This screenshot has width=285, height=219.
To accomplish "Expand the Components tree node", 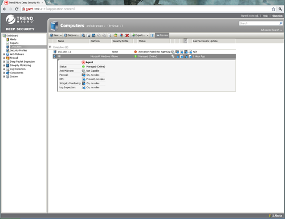I will (x=4, y=73).
